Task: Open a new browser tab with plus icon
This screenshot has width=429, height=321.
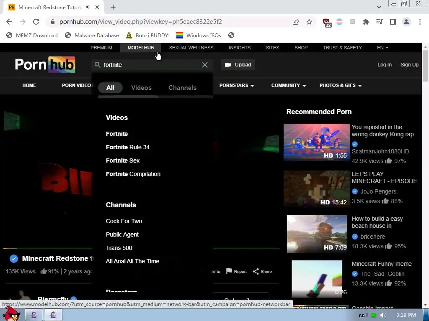Action: 113,7
